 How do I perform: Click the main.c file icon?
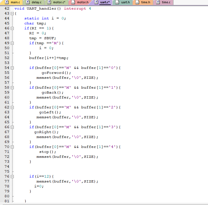click(7, 2)
